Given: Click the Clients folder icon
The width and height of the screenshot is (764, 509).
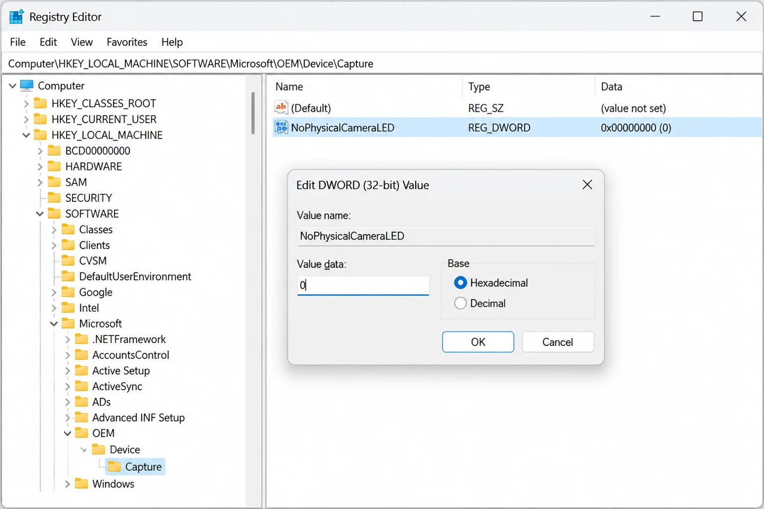Looking at the screenshot, I should (68, 245).
